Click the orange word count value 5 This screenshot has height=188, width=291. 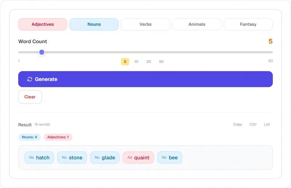[270, 41]
